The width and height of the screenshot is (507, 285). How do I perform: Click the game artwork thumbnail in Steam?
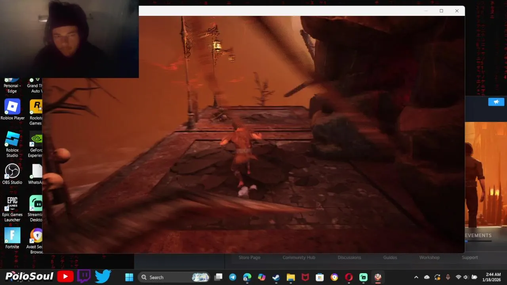[486, 175]
